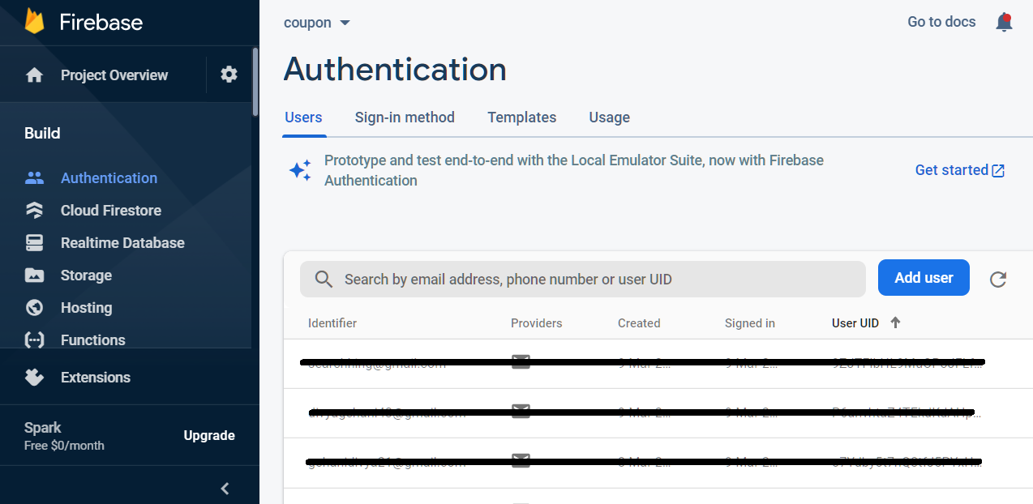1033x504 pixels.
Task: Click the Cloud Firestore icon
Action: click(x=34, y=211)
